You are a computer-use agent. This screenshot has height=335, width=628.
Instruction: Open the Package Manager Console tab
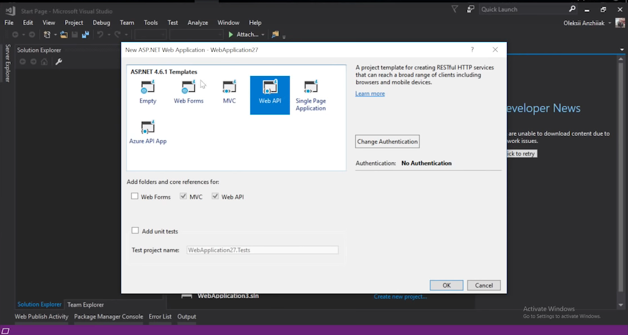point(108,316)
